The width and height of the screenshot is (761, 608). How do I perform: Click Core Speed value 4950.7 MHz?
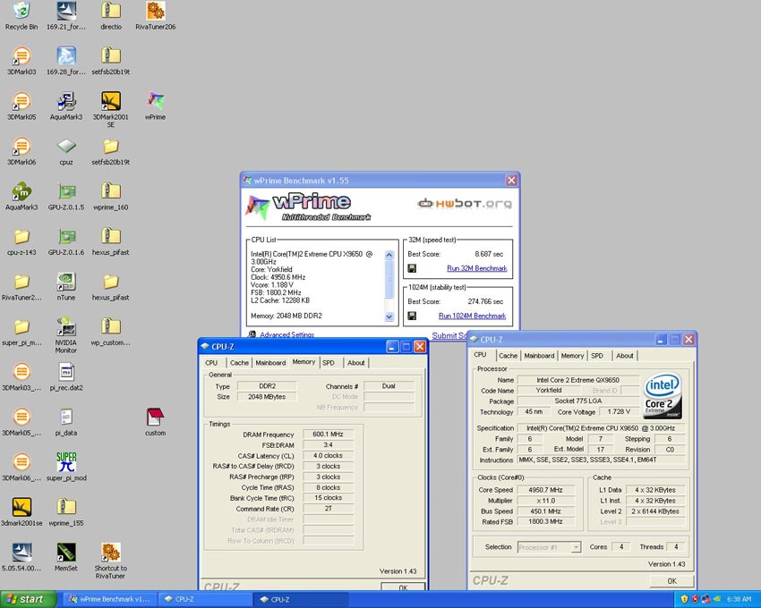546,490
